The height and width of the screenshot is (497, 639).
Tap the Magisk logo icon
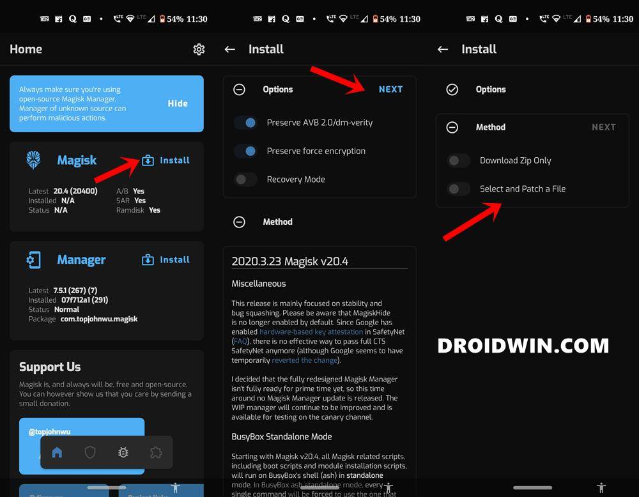[x=33, y=160]
